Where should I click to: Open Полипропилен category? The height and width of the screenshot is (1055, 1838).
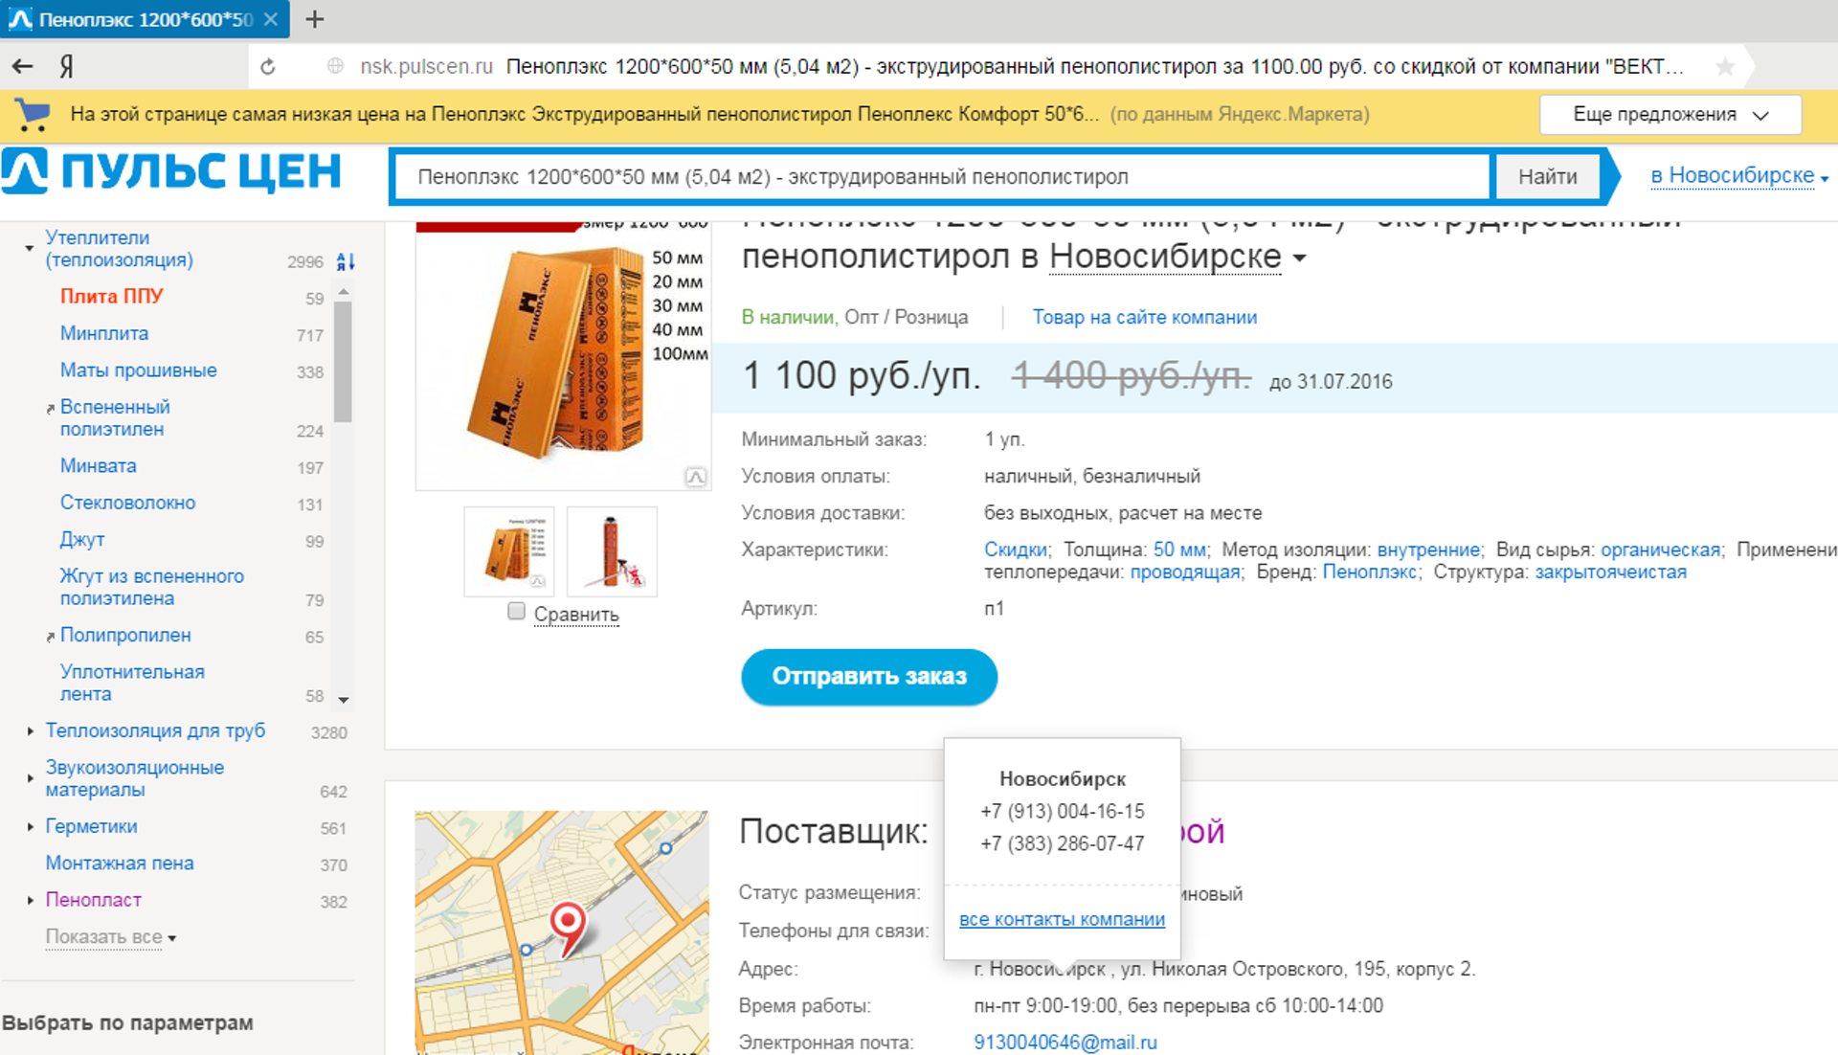tap(125, 635)
